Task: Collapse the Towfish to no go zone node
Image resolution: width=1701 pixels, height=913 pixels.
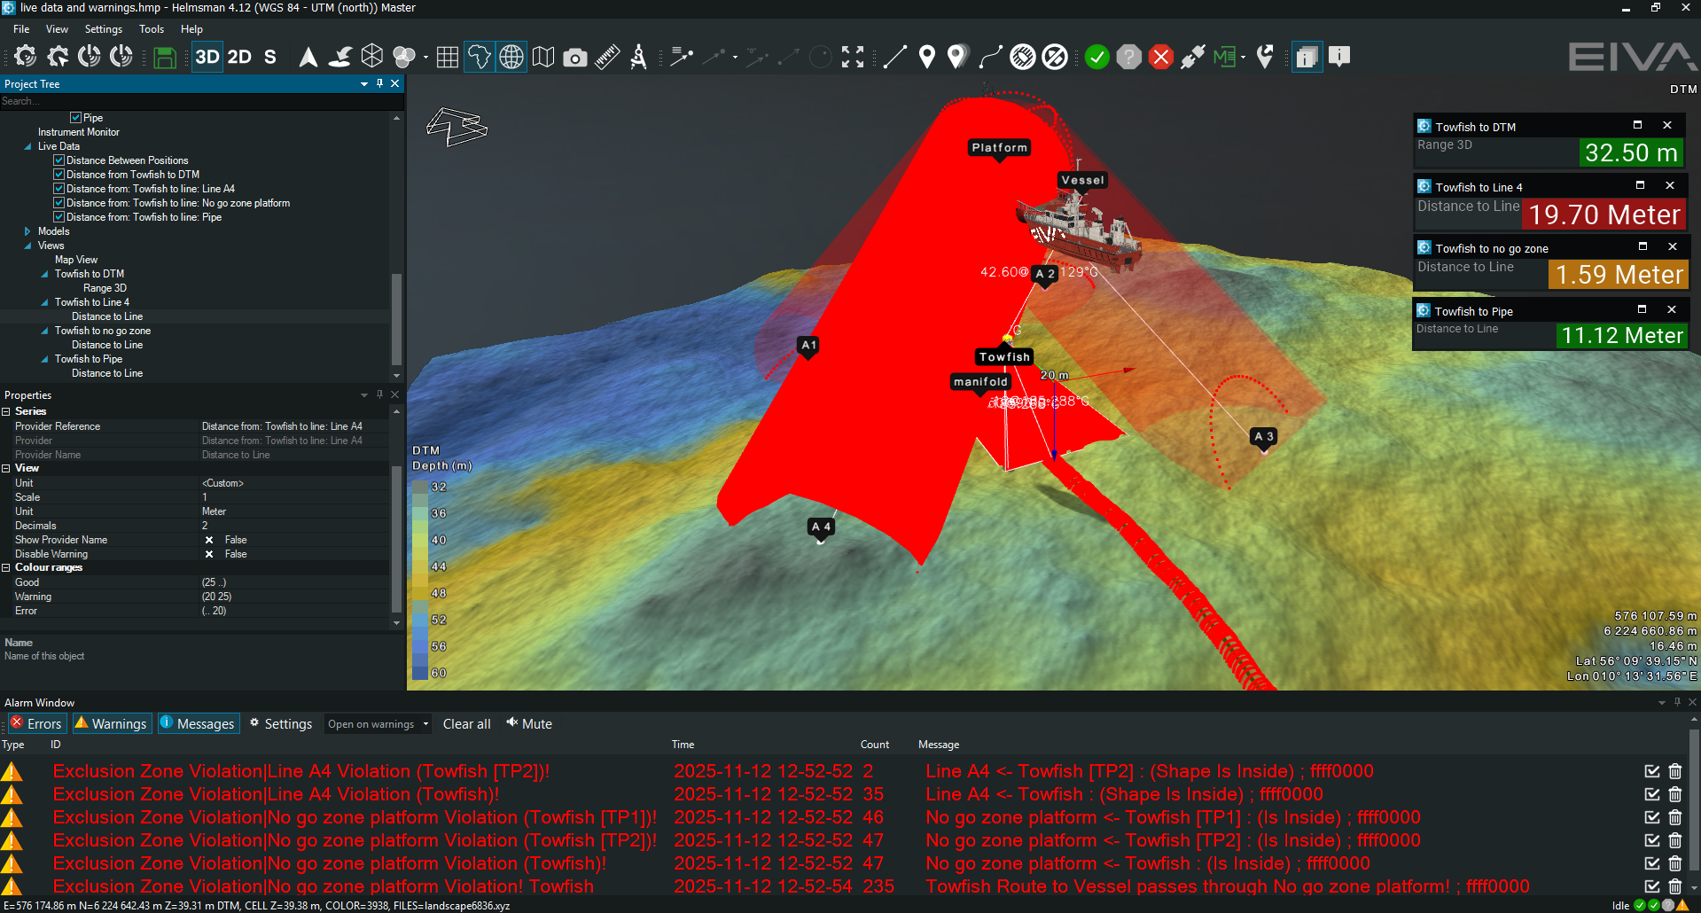Action: pos(44,331)
